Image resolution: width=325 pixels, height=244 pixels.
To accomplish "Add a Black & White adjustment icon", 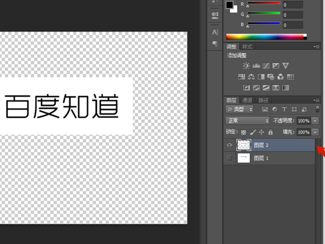I will pos(261,77).
